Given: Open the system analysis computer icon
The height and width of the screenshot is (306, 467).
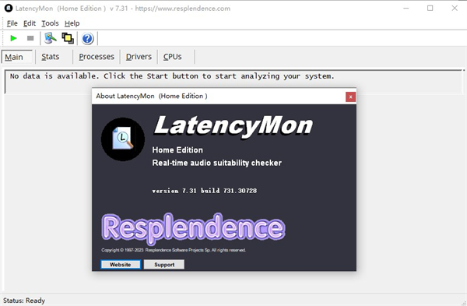Looking at the screenshot, I should 51,38.
